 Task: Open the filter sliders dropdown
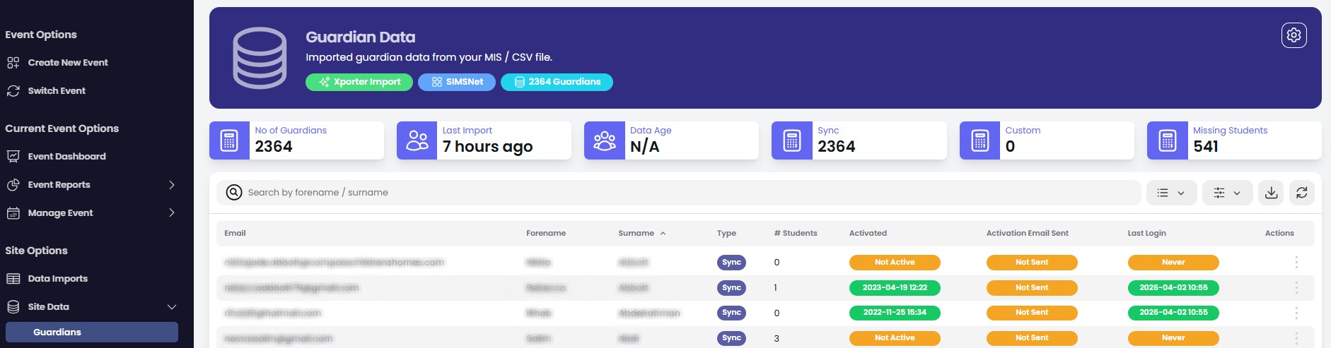pos(1227,193)
